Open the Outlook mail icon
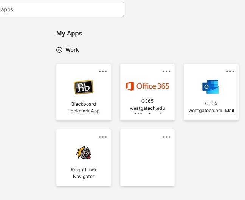The height and width of the screenshot is (200, 245). [x=210, y=86]
